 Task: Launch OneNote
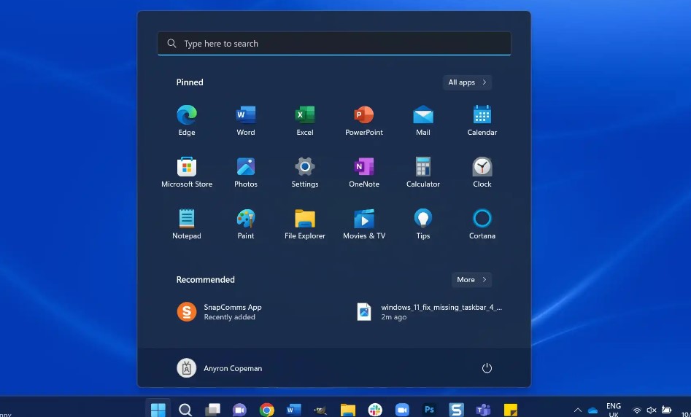363,172
